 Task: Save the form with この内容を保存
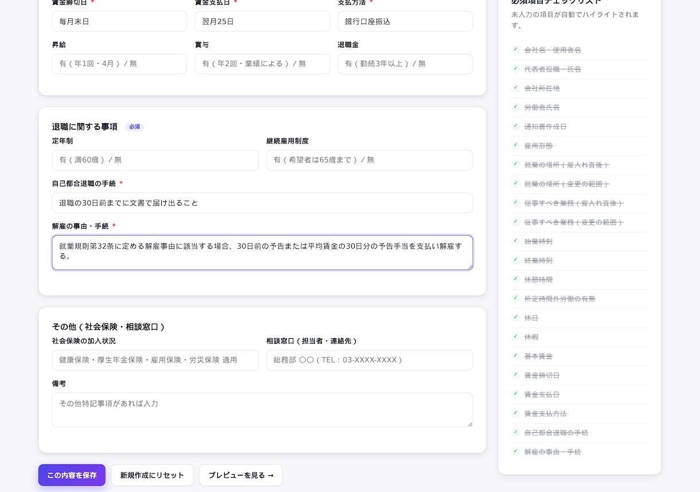pyautogui.click(x=72, y=475)
